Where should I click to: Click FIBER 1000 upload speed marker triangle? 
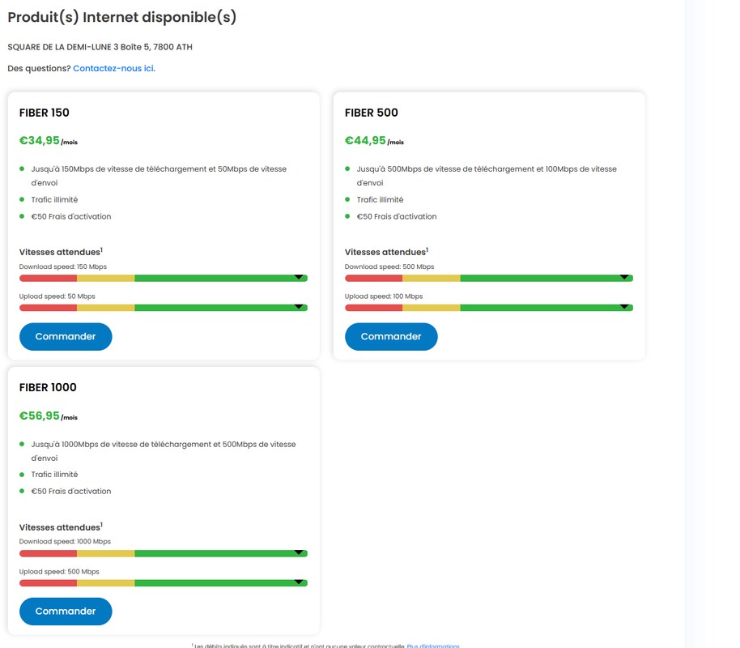point(299,582)
